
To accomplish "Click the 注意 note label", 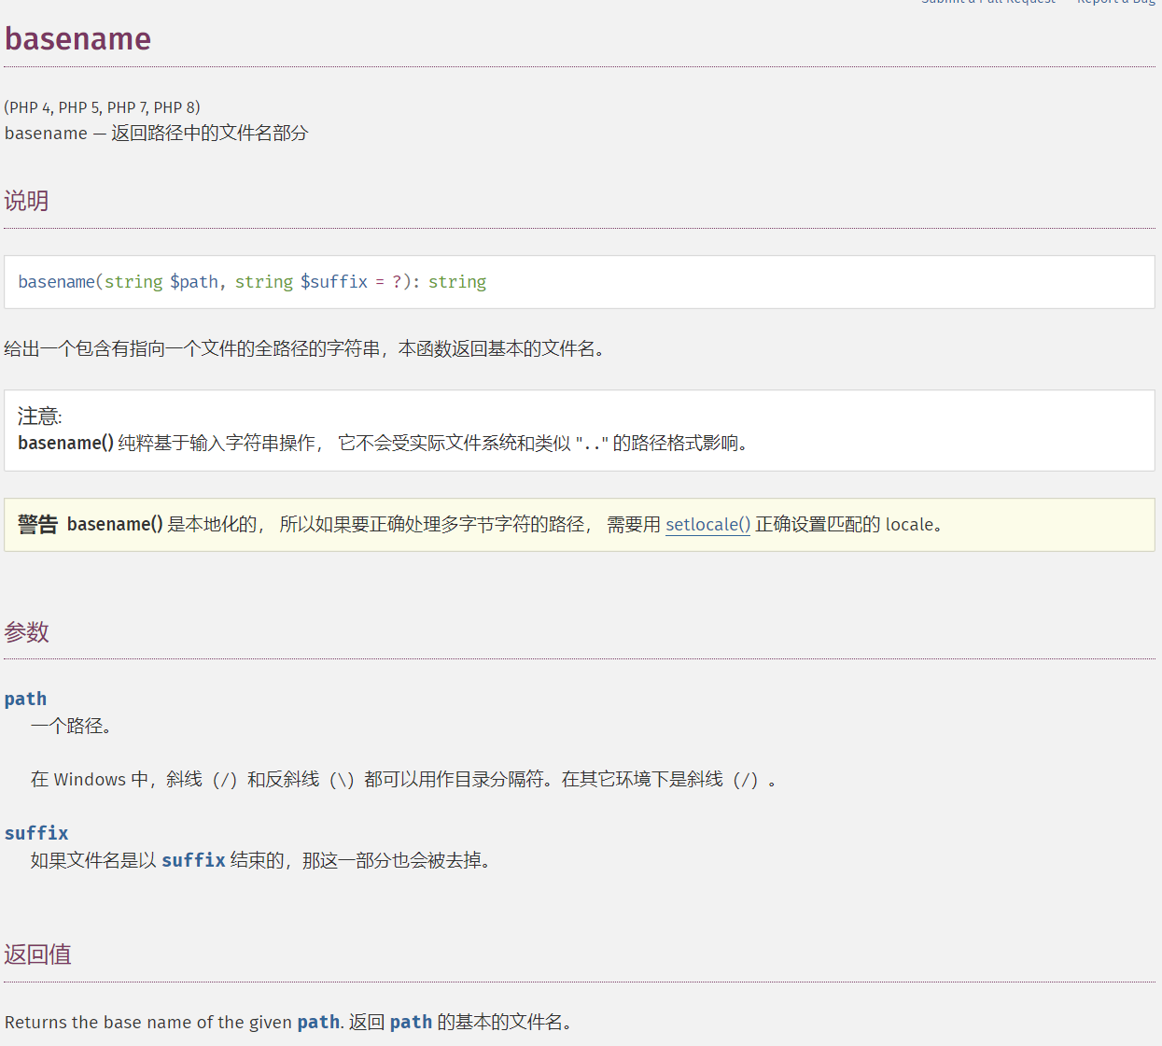I will (x=39, y=416).
